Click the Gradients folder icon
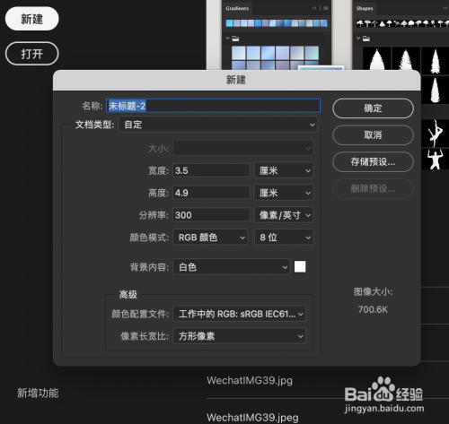 click(x=235, y=39)
